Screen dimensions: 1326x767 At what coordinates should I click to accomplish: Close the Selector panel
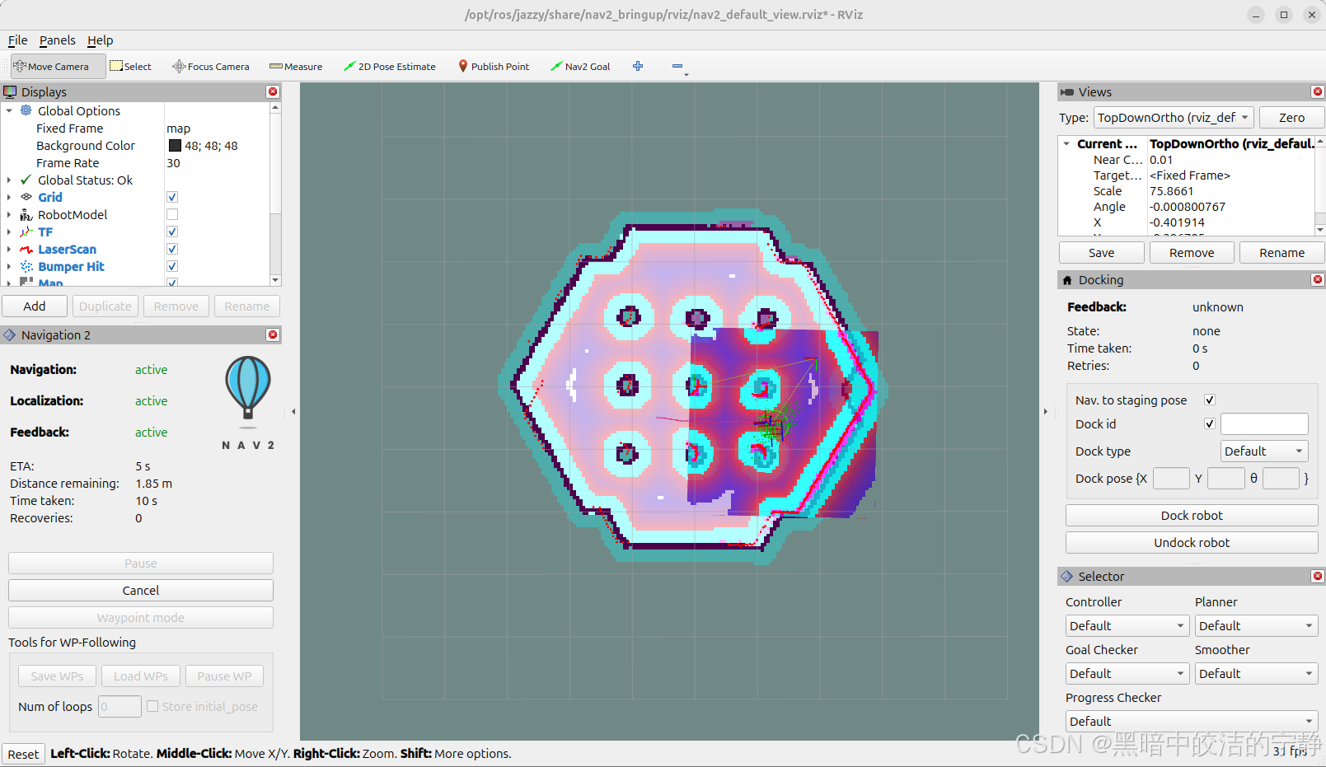point(1318,576)
